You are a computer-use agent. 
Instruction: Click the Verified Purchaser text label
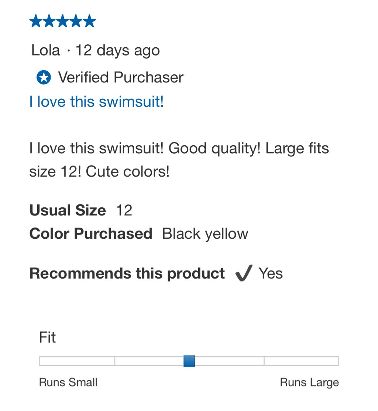121,78
